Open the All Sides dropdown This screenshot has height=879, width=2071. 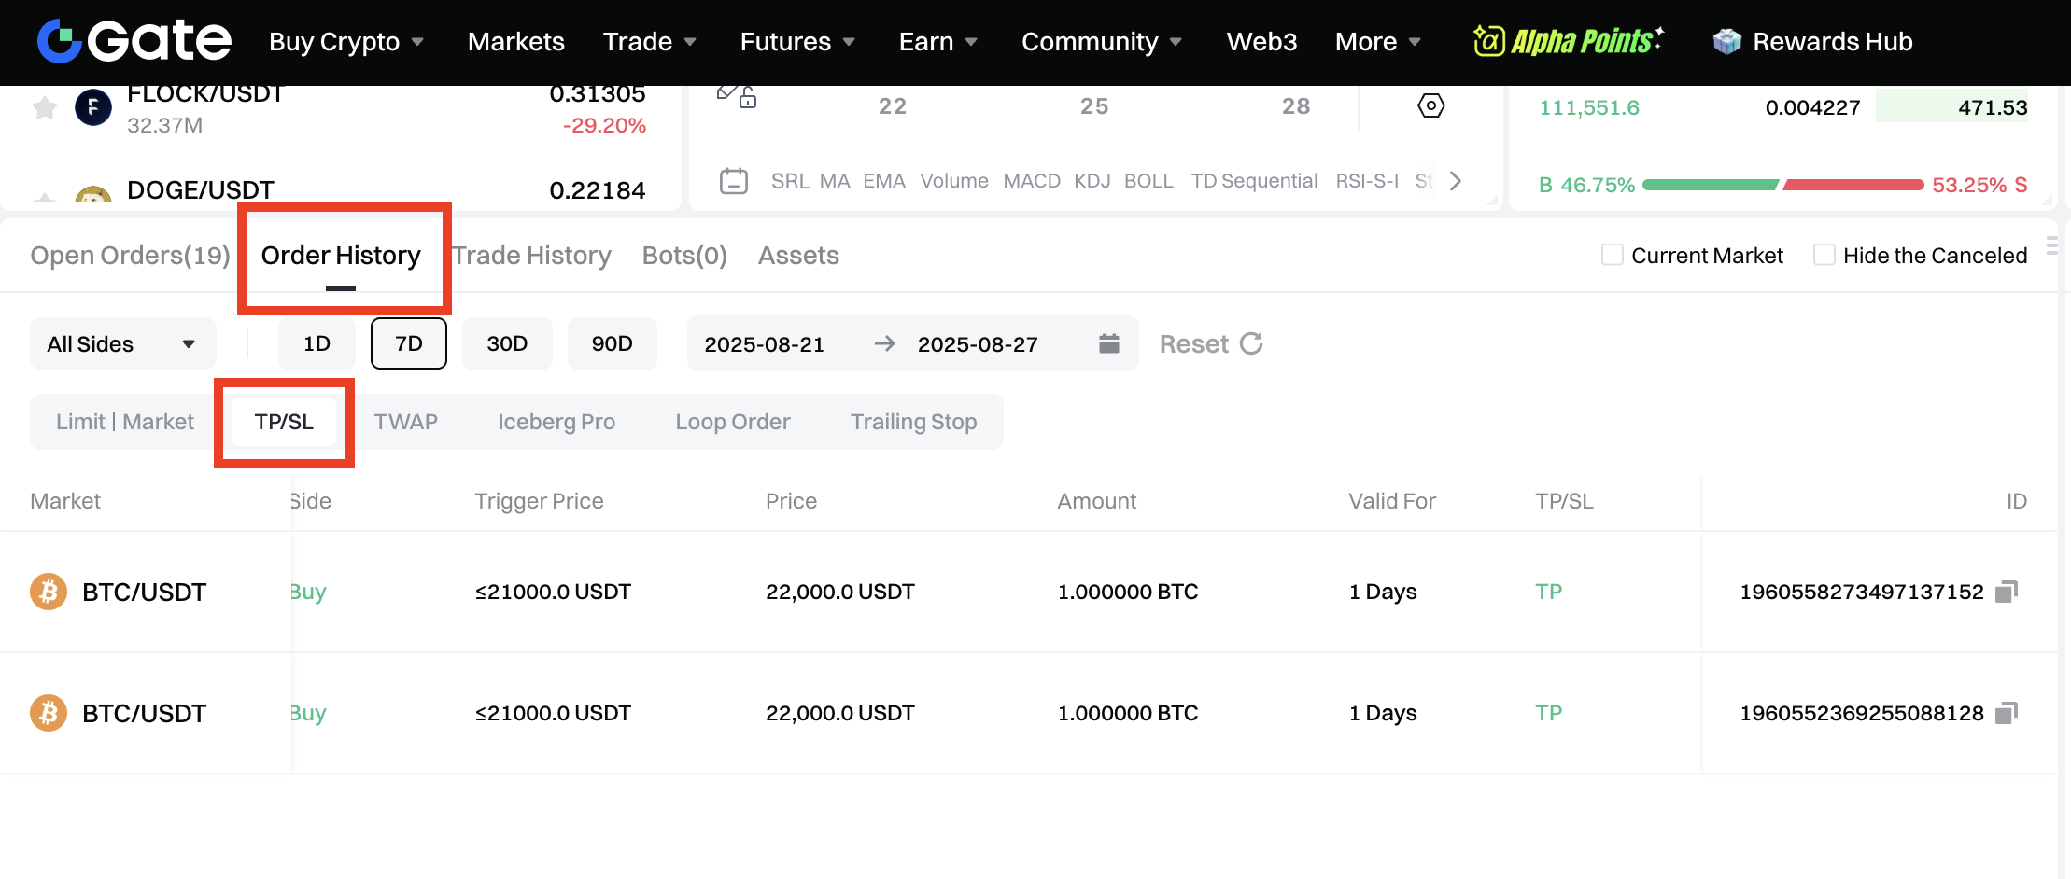pyautogui.click(x=122, y=344)
